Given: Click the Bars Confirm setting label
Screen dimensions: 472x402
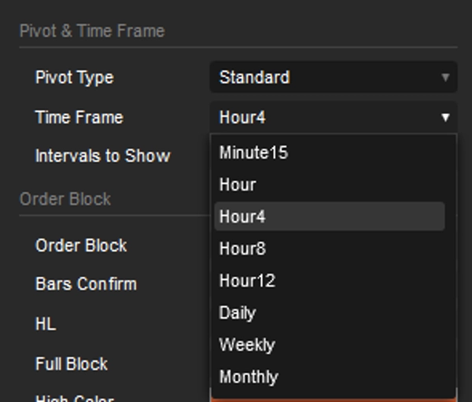Looking at the screenshot, I should [x=86, y=284].
